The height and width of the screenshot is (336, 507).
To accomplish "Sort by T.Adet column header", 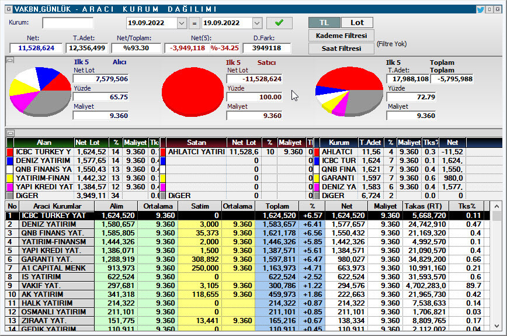I will 370,143.
